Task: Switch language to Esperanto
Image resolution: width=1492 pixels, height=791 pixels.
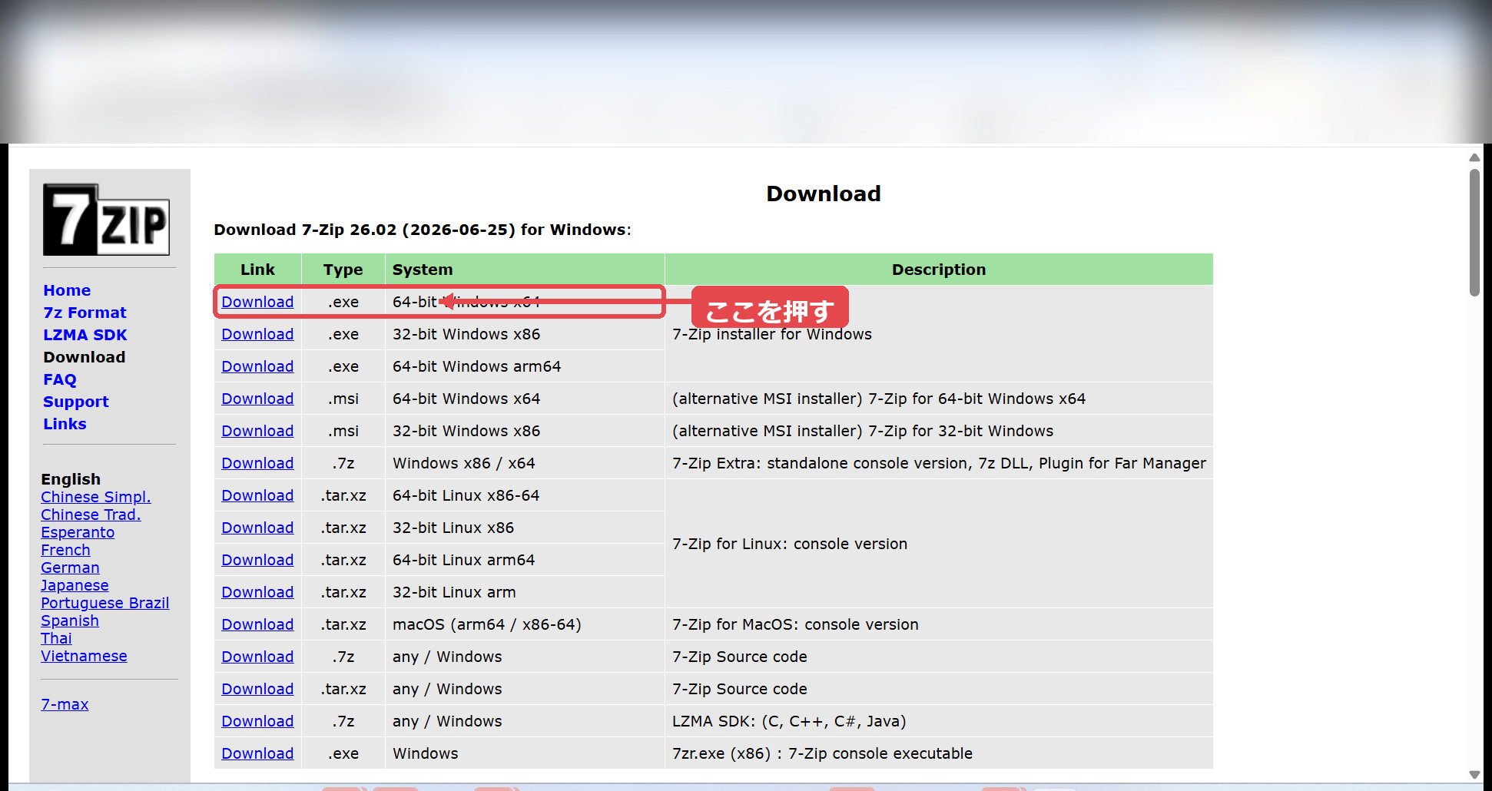Action: (x=78, y=532)
